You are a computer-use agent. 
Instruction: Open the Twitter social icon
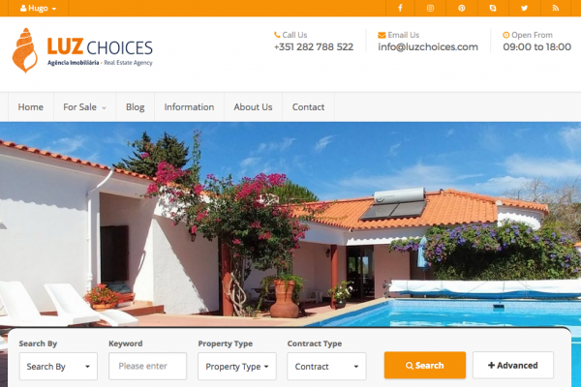(x=524, y=8)
